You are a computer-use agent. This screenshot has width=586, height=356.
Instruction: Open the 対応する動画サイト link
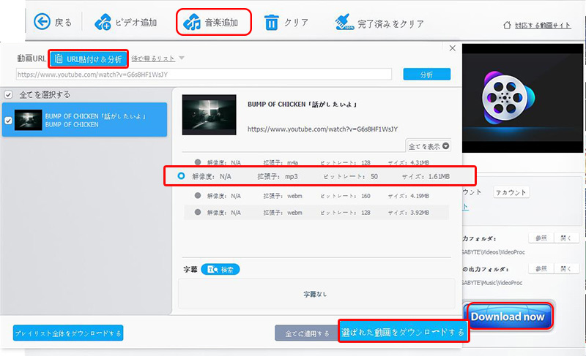[543, 26]
